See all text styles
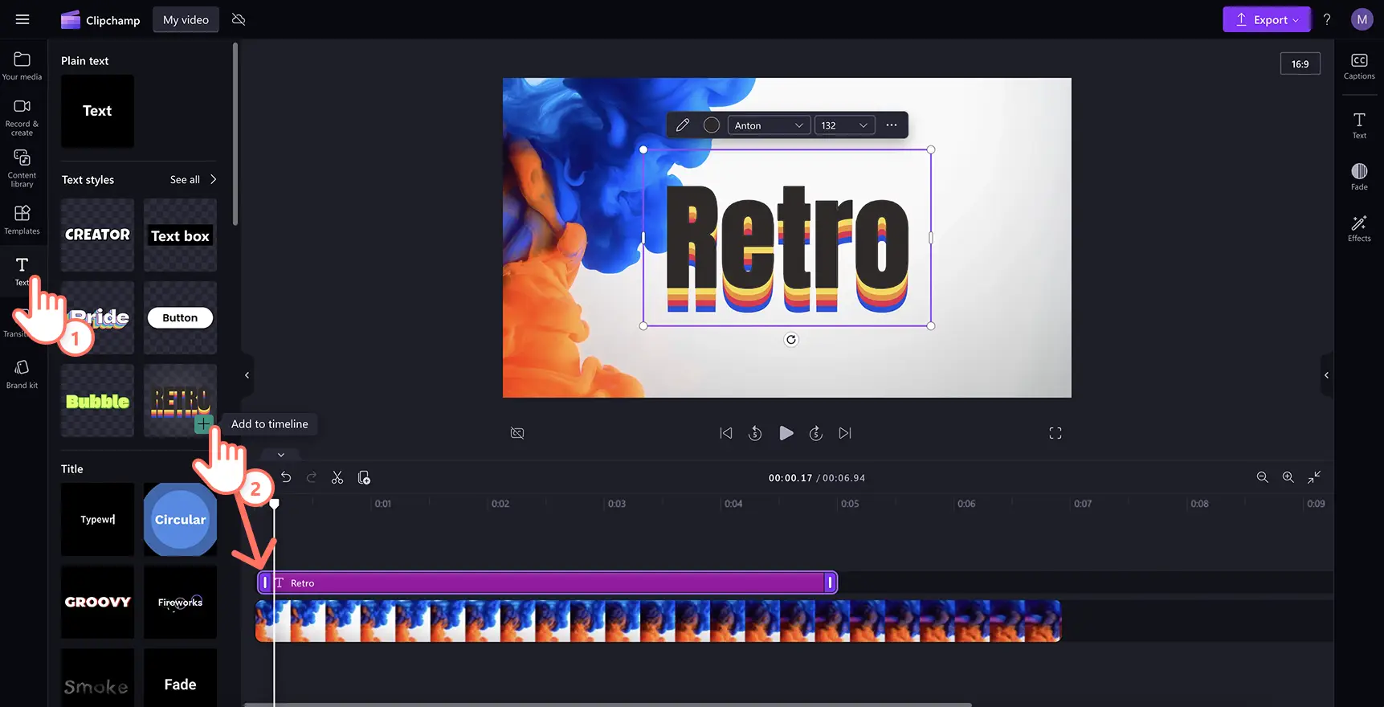Viewport: 1384px width, 707px height. 193,179
